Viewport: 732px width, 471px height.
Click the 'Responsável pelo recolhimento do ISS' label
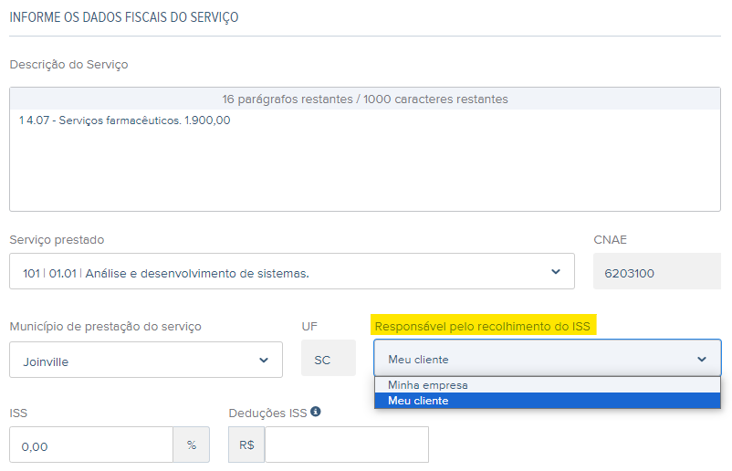(x=483, y=326)
